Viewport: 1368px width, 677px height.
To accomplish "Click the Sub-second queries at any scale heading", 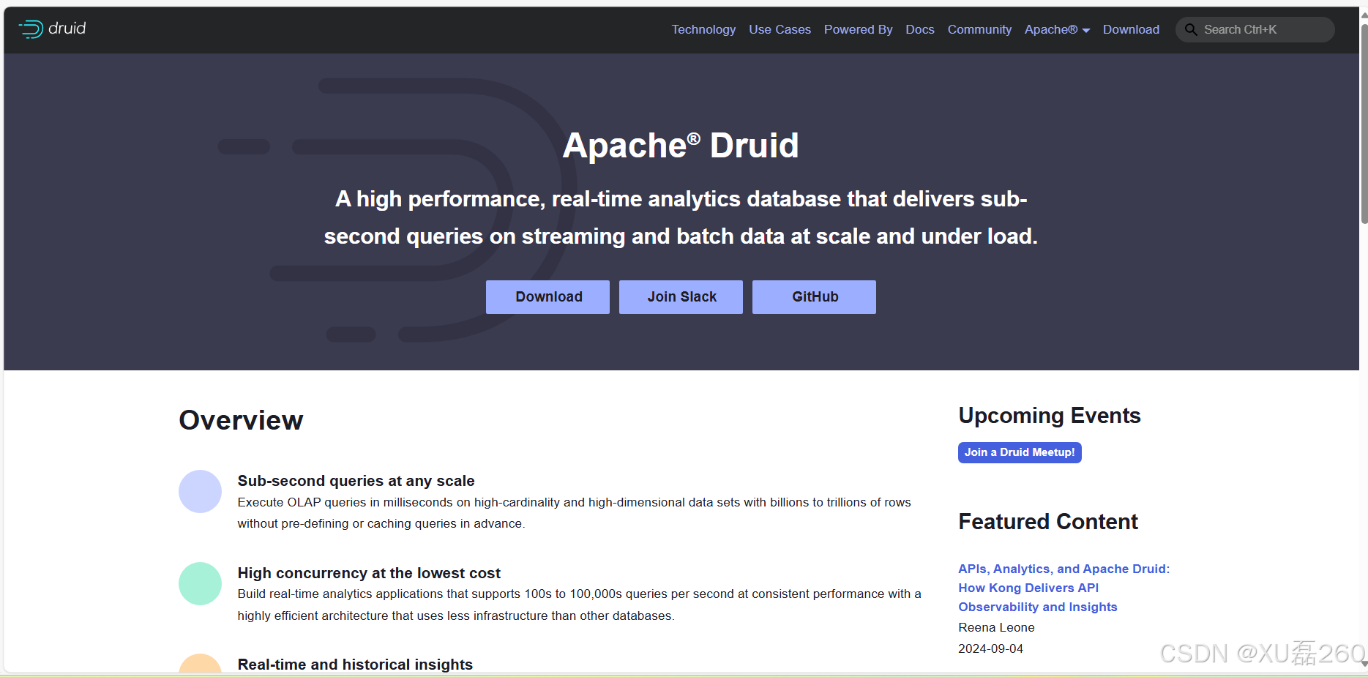I will coord(356,481).
